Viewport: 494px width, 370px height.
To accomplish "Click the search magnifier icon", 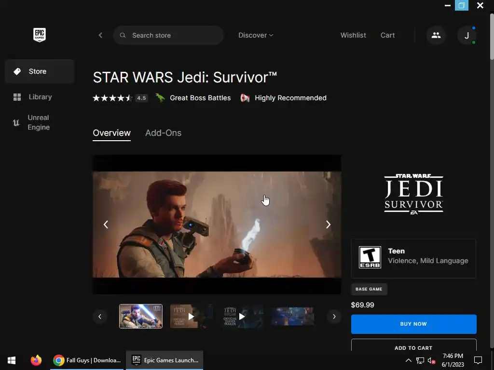I will point(123,35).
